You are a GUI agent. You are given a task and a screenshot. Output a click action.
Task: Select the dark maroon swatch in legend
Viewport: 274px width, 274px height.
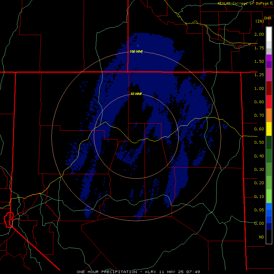tap(269, 88)
